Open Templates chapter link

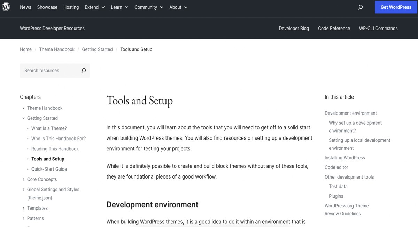(37, 208)
